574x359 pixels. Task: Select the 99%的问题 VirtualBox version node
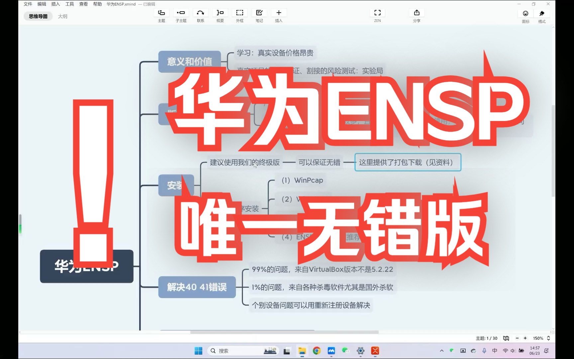pyautogui.click(x=322, y=269)
